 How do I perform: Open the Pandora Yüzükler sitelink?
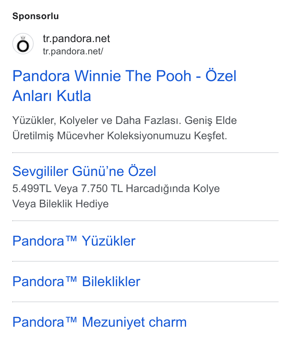[x=74, y=241]
